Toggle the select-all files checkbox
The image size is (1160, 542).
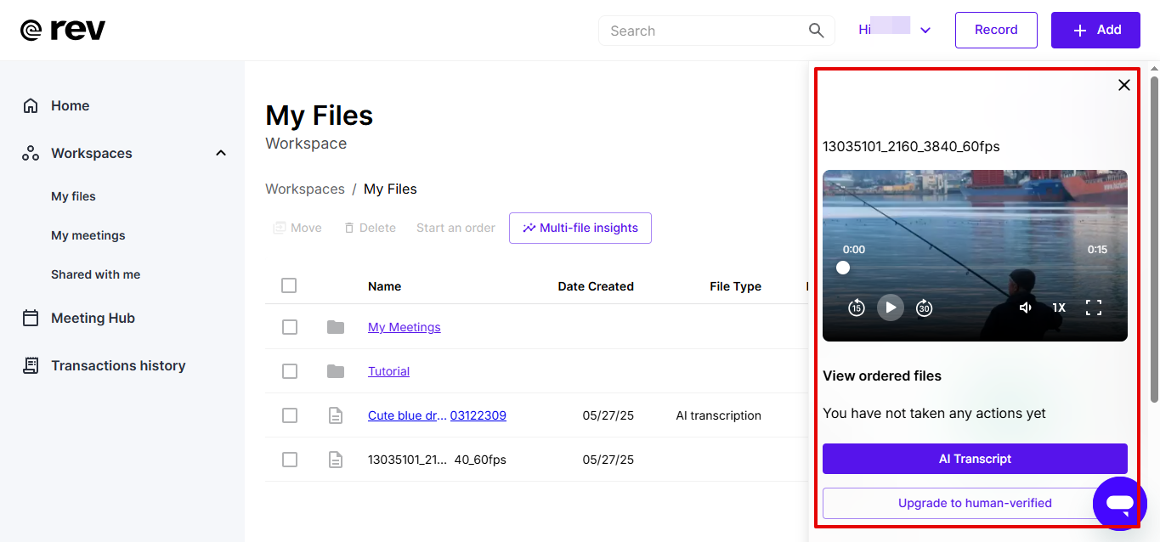[289, 286]
